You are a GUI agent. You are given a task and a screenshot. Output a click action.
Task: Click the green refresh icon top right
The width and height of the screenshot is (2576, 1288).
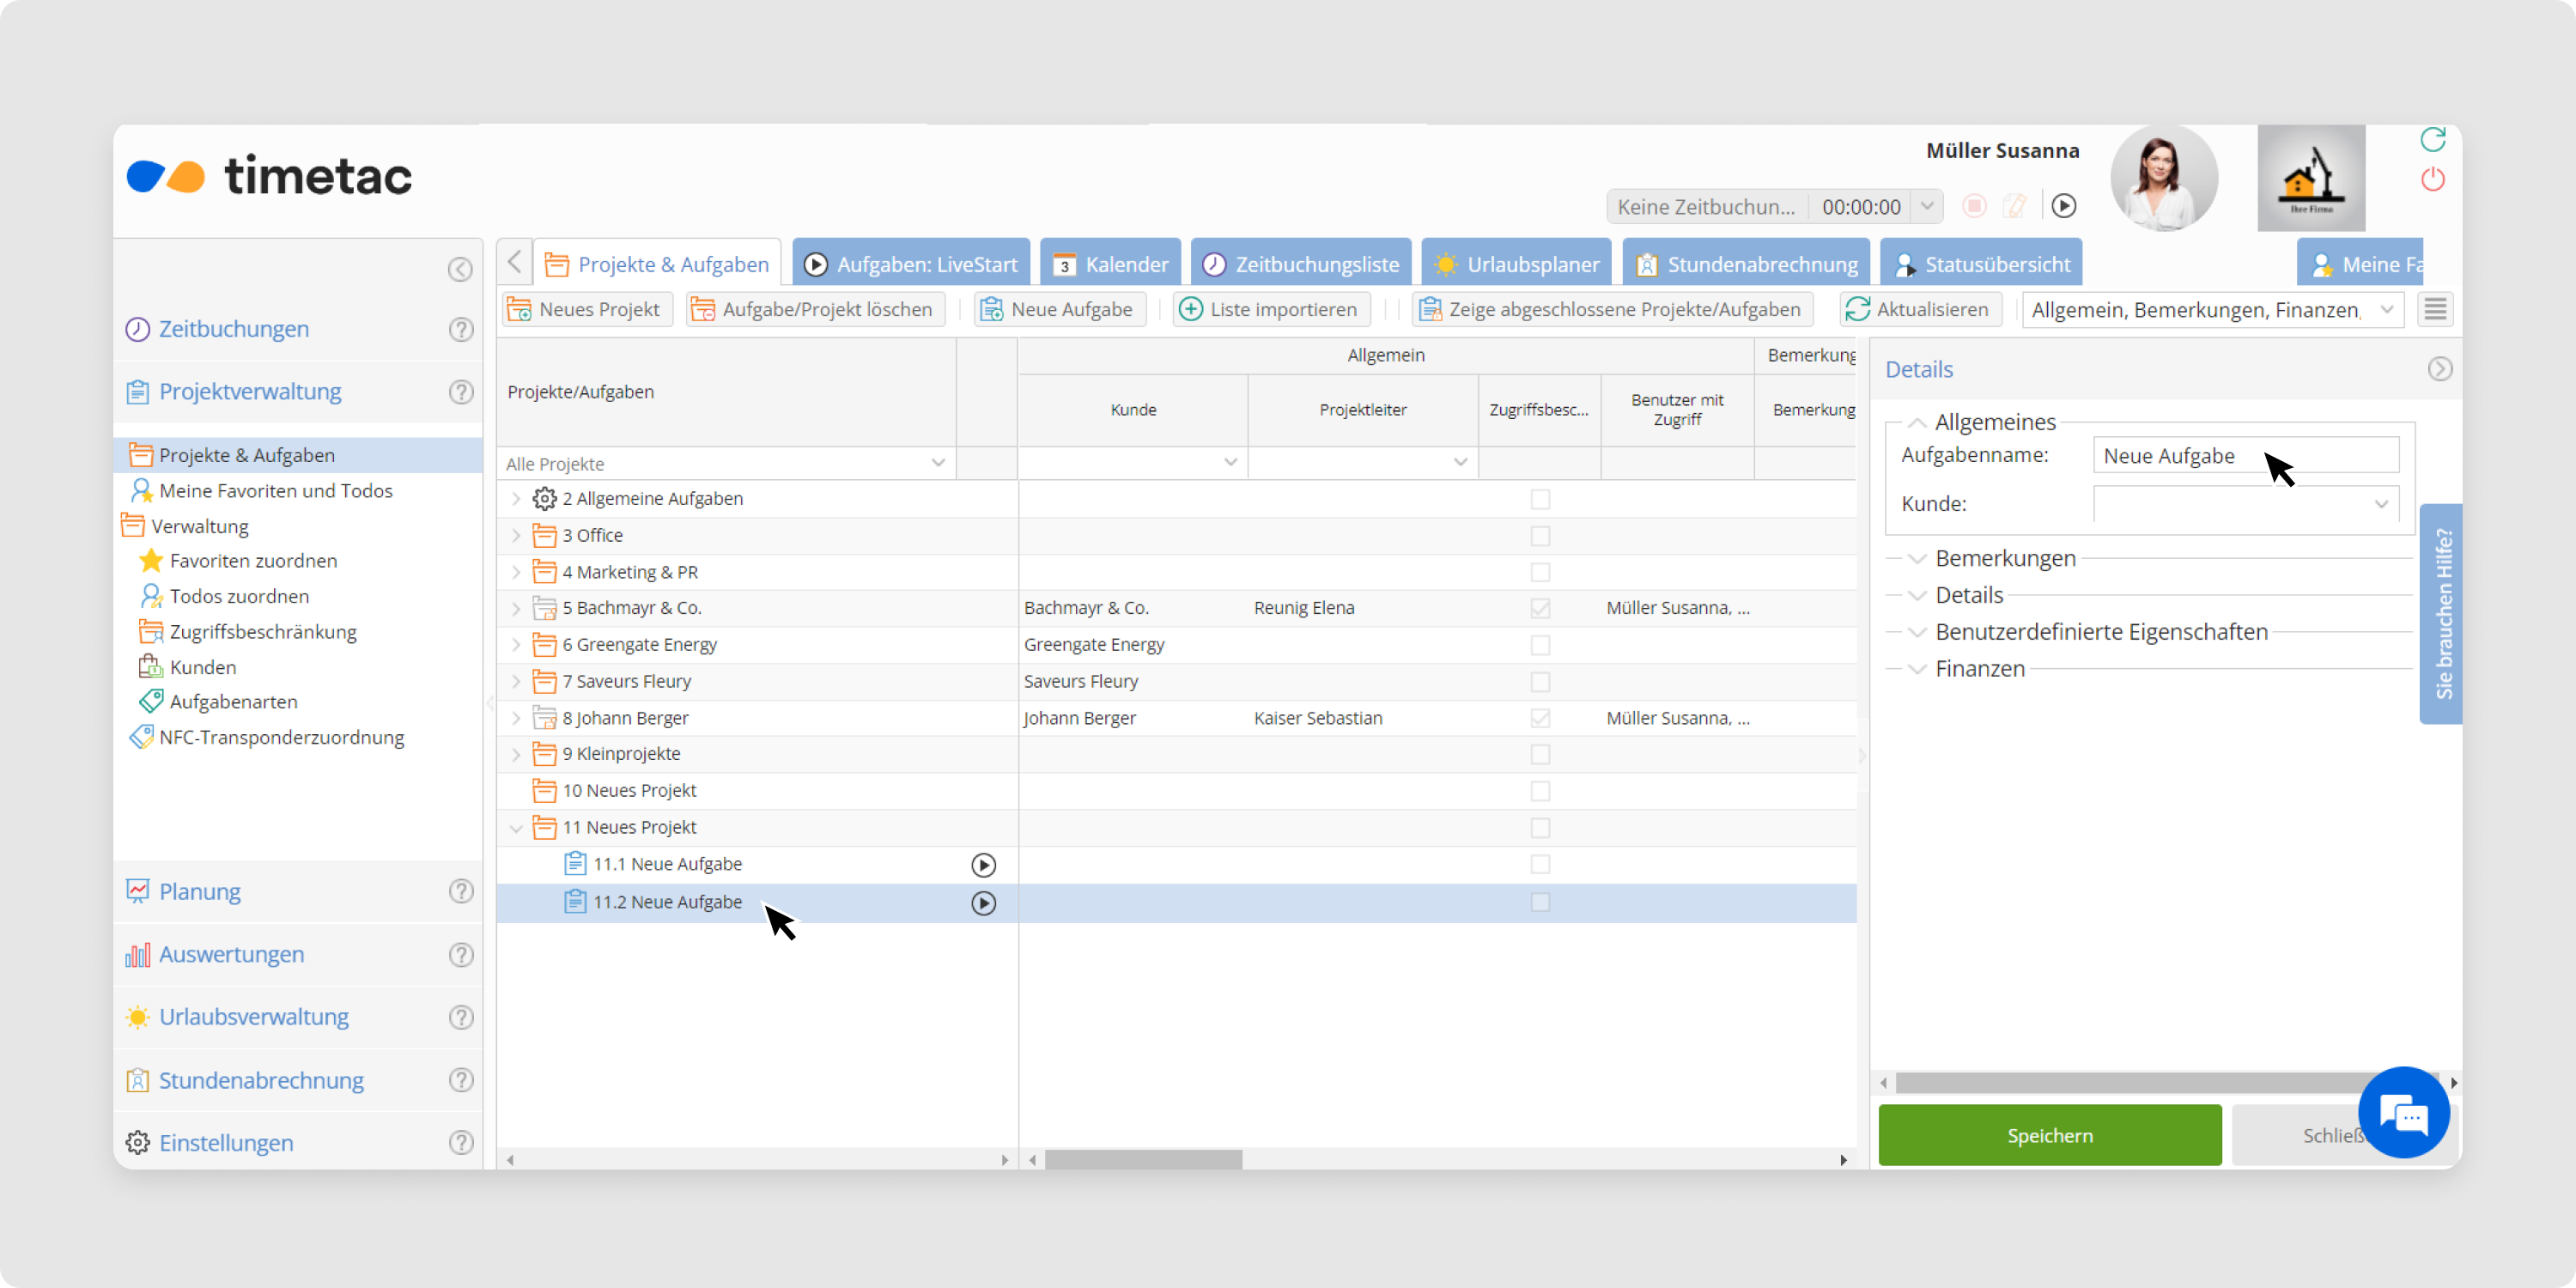pyautogui.click(x=2432, y=139)
